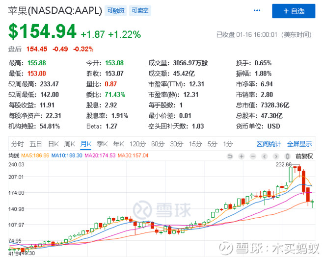Screen dimensions: 324x257
Task: Click the MA10:188.30 moving average label
Action: [67, 155]
